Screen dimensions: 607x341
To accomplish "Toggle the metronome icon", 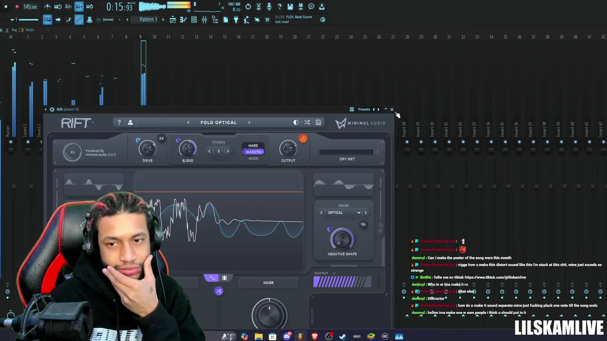I will (47, 7).
